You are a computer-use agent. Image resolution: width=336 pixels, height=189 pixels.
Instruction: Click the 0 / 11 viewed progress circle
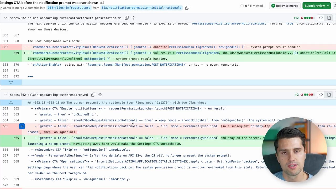click(x=242, y=6)
